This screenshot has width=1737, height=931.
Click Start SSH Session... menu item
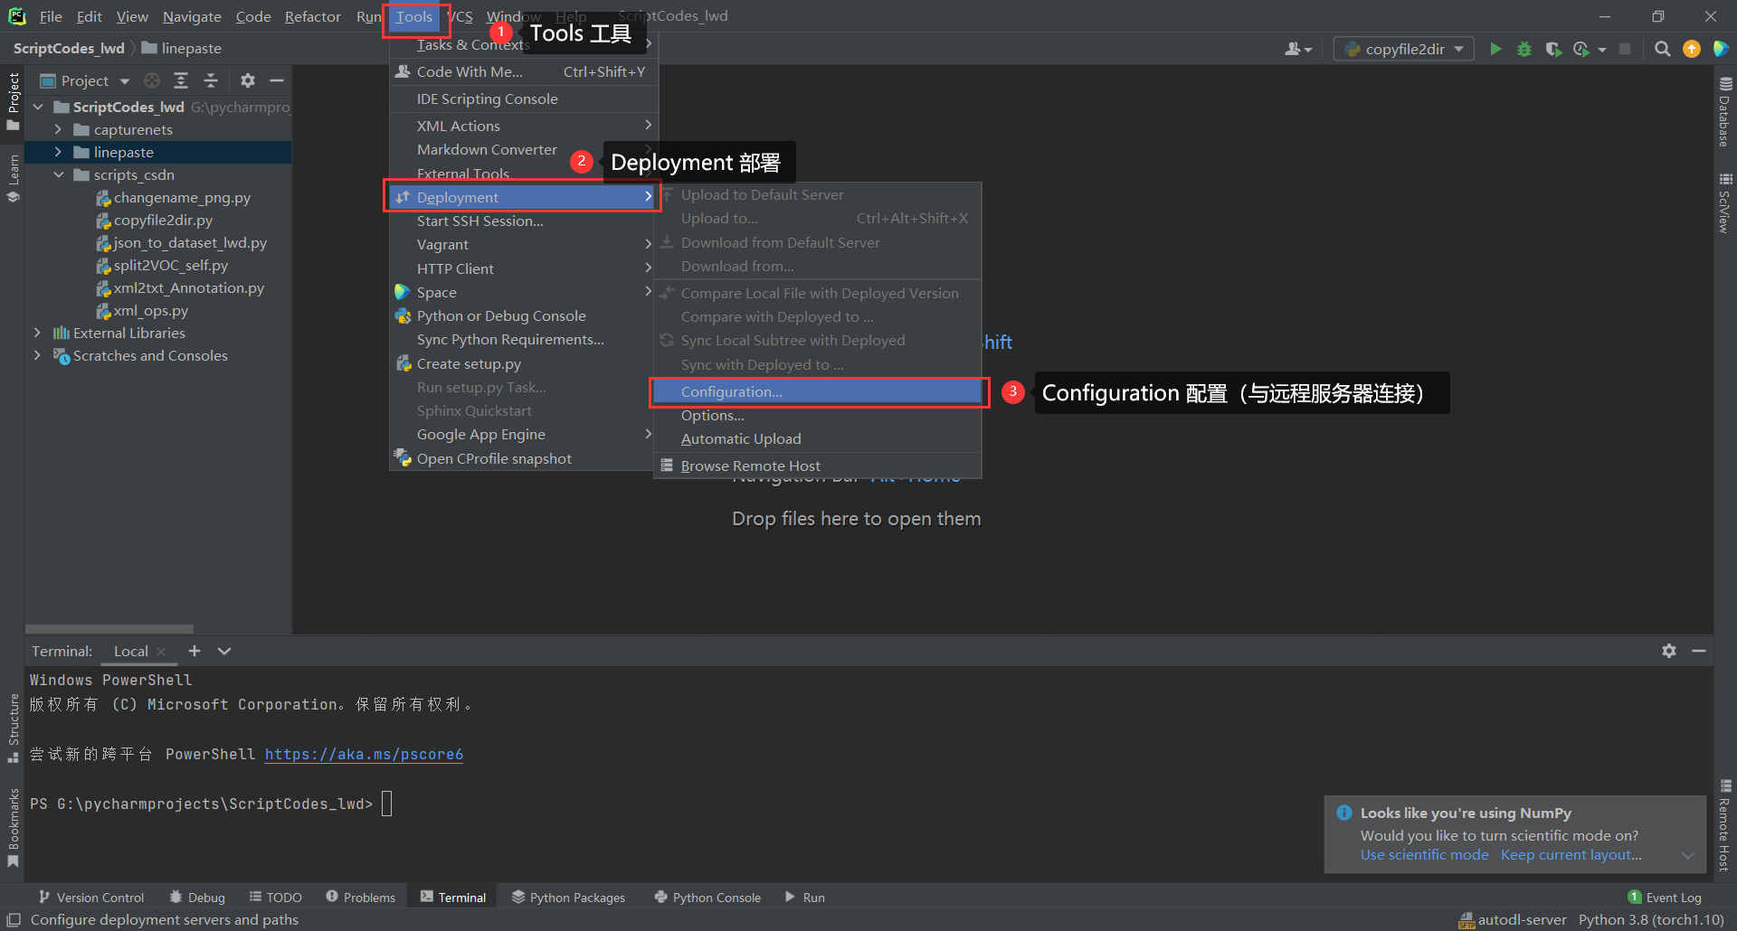[x=523, y=221]
